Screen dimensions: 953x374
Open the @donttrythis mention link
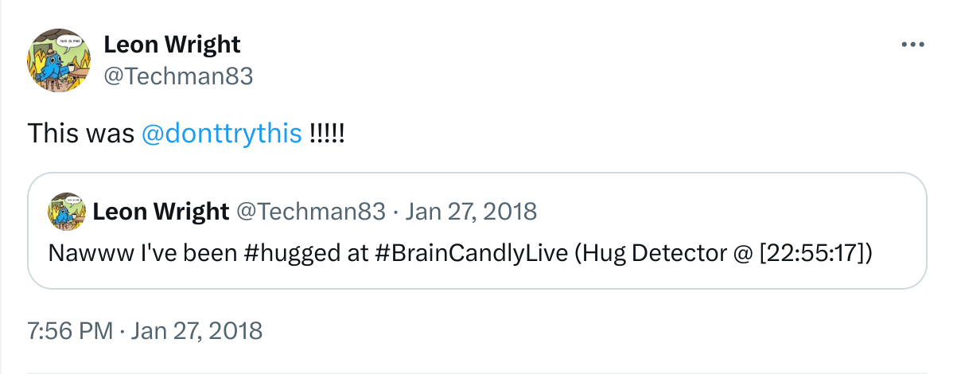click(221, 133)
